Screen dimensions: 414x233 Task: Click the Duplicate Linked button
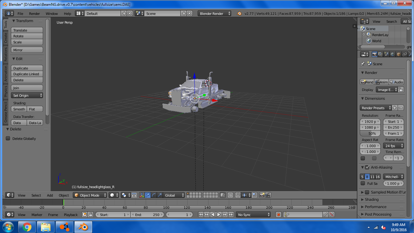(27, 74)
